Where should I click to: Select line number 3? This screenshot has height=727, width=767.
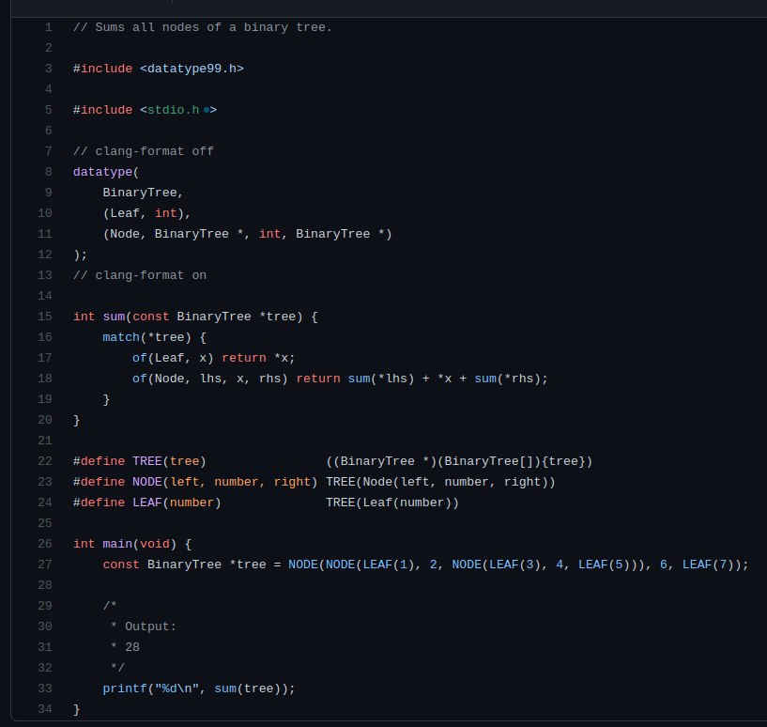pyautogui.click(x=49, y=69)
